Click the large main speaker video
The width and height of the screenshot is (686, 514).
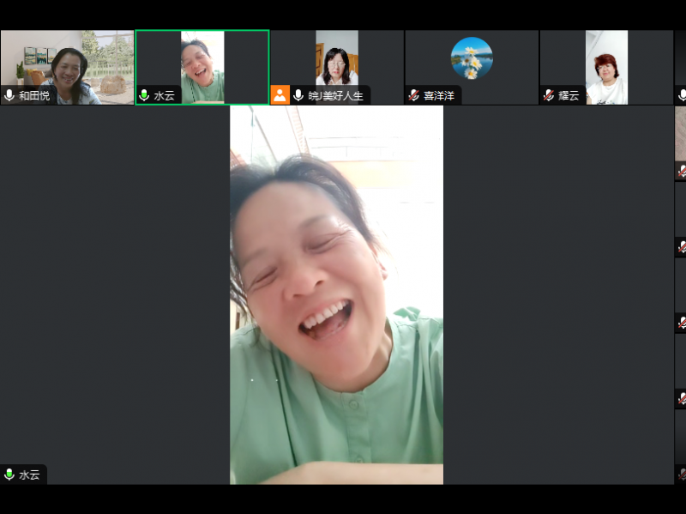(x=336, y=294)
